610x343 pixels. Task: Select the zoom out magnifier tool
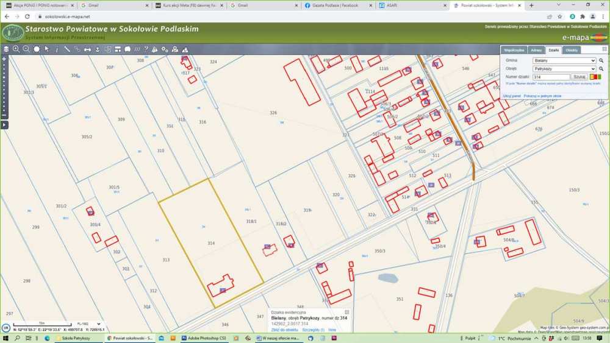coord(26,49)
